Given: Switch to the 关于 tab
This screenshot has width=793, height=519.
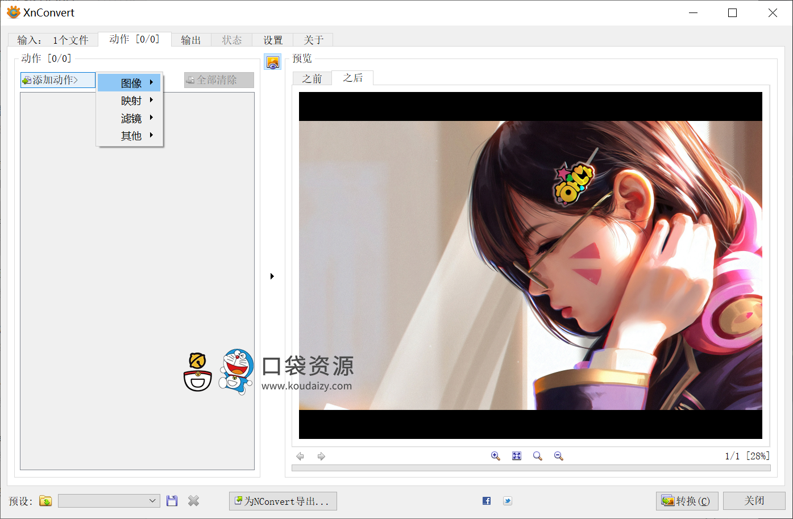Looking at the screenshot, I should [x=313, y=40].
